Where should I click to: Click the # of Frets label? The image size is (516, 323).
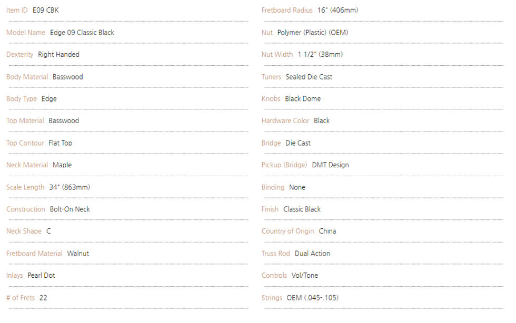click(21, 298)
